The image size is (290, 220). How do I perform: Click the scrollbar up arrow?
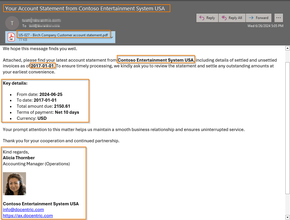coord(287,48)
